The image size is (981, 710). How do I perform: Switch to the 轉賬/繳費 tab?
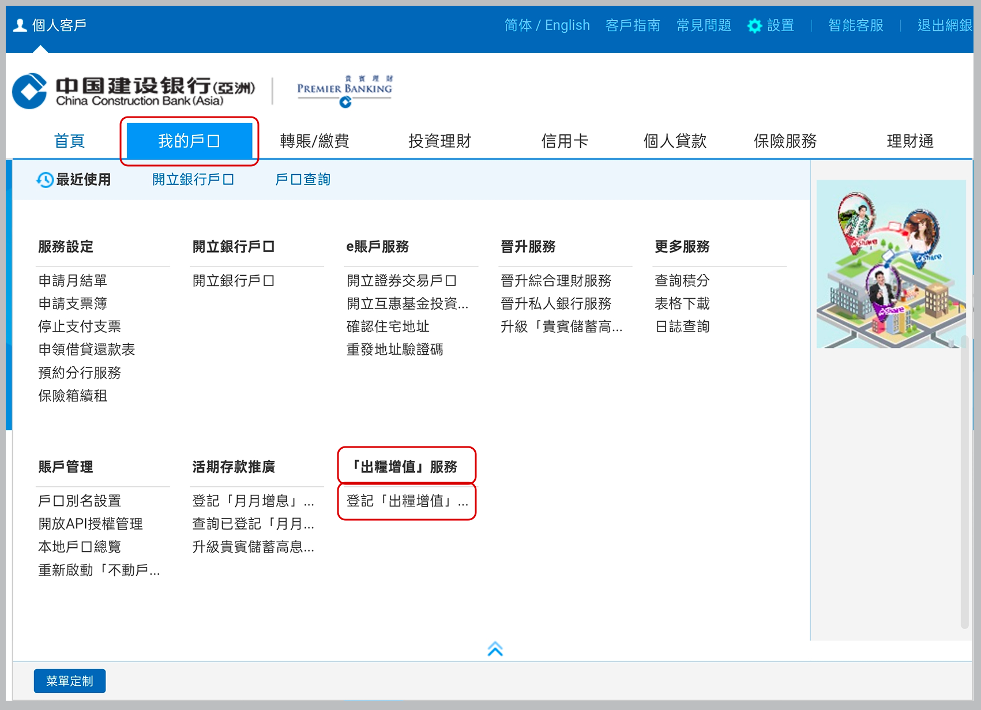pos(314,141)
